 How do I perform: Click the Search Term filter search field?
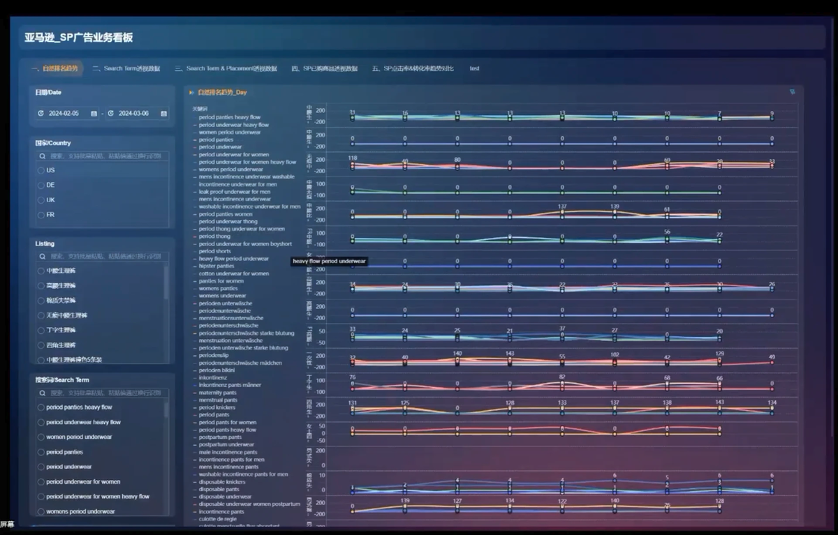105,393
